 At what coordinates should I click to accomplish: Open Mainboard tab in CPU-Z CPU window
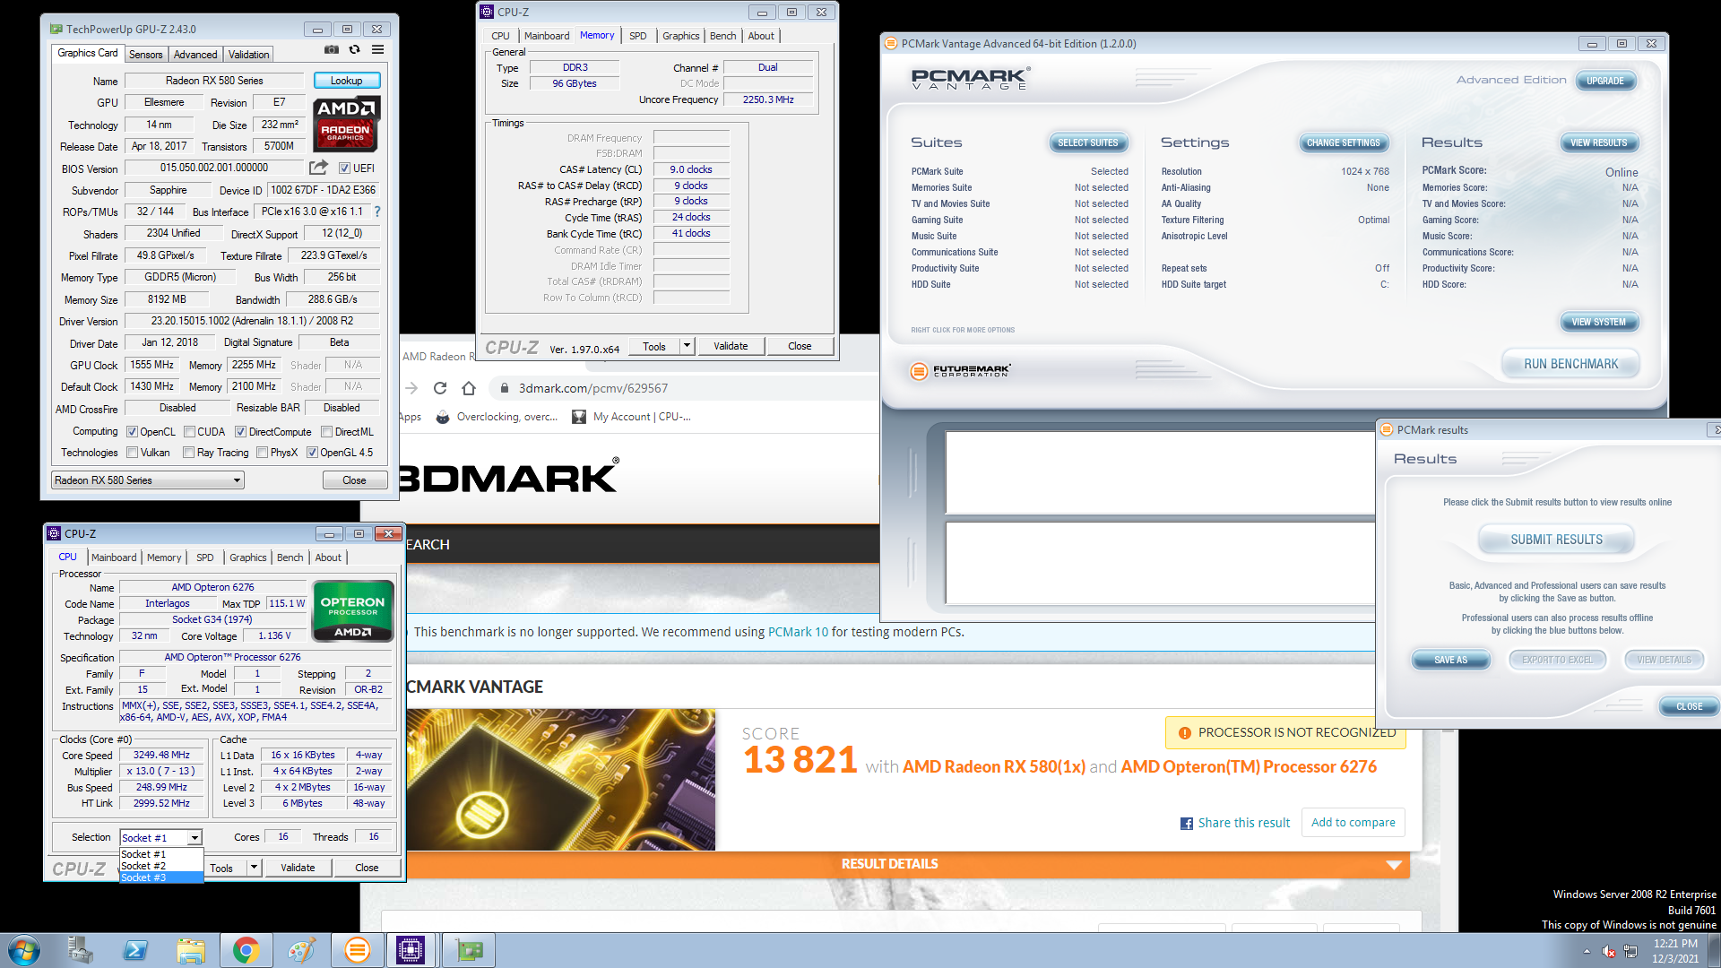coord(114,557)
